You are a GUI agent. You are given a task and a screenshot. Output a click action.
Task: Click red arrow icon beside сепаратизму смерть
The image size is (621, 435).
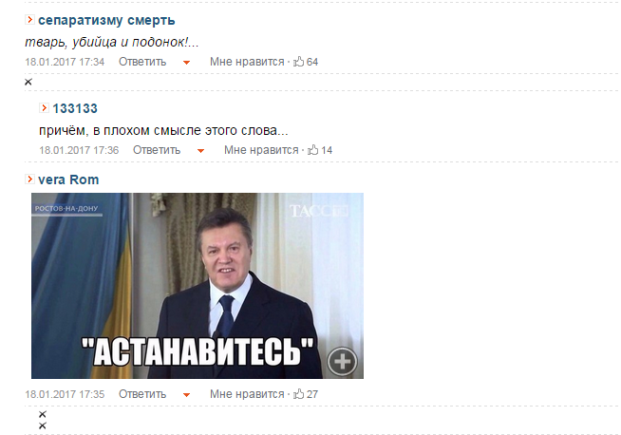coord(29,19)
